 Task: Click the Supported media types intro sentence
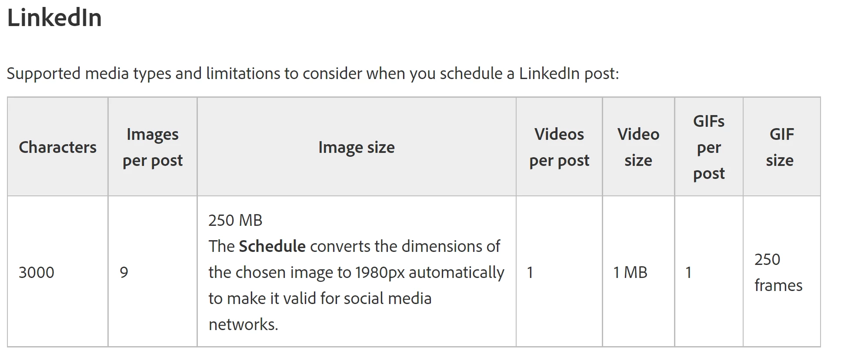[313, 73]
